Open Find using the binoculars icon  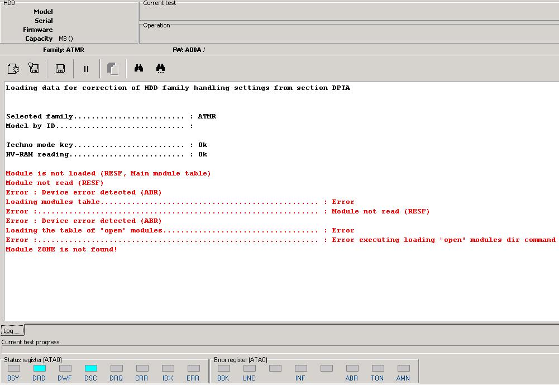click(x=138, y=68)
